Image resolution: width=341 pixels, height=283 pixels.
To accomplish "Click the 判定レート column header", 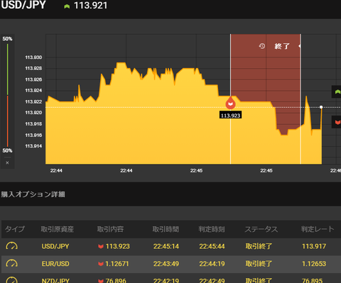I will click(x=318, y=229).
